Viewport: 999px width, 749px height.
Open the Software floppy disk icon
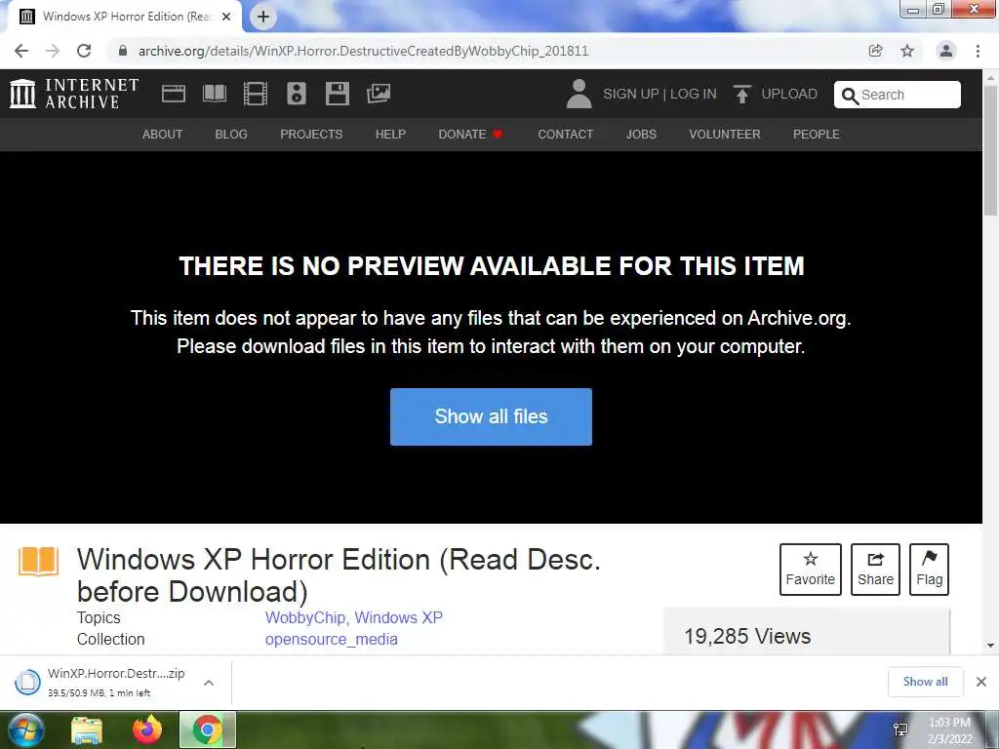[x=337, y=94]
